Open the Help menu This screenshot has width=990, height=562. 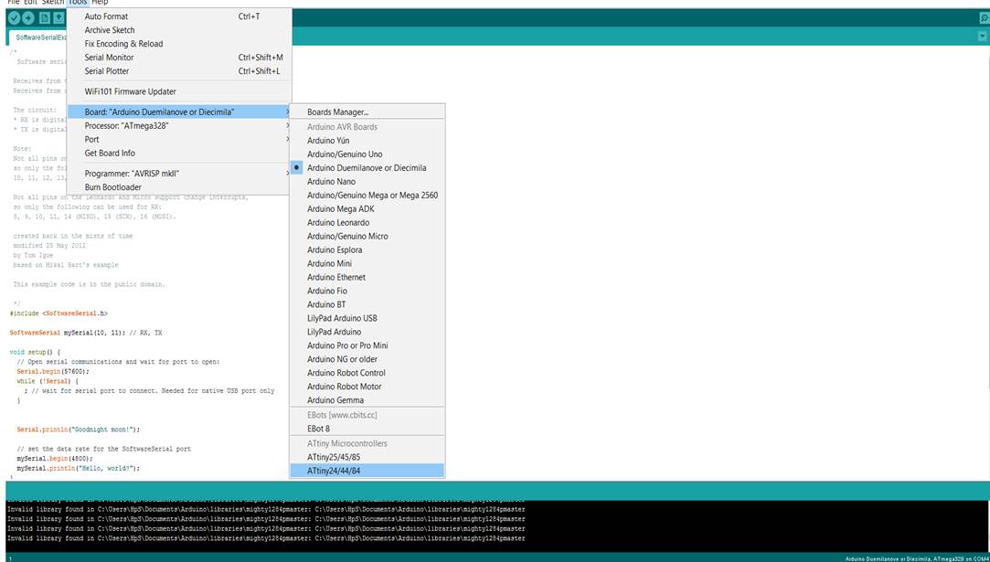point(100,3)
